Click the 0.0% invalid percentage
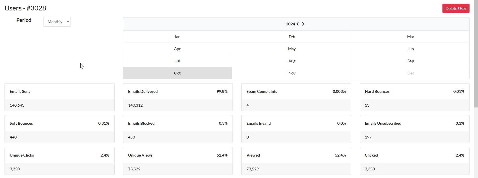This screenshot has height=178, width=478. click(341, 123)
